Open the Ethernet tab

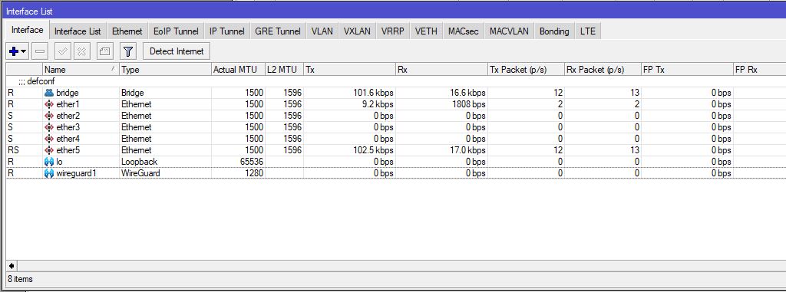coord(127,31)
